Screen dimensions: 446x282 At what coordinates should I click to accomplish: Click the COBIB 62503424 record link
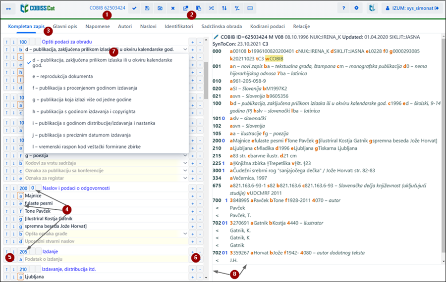click(107, 8)
